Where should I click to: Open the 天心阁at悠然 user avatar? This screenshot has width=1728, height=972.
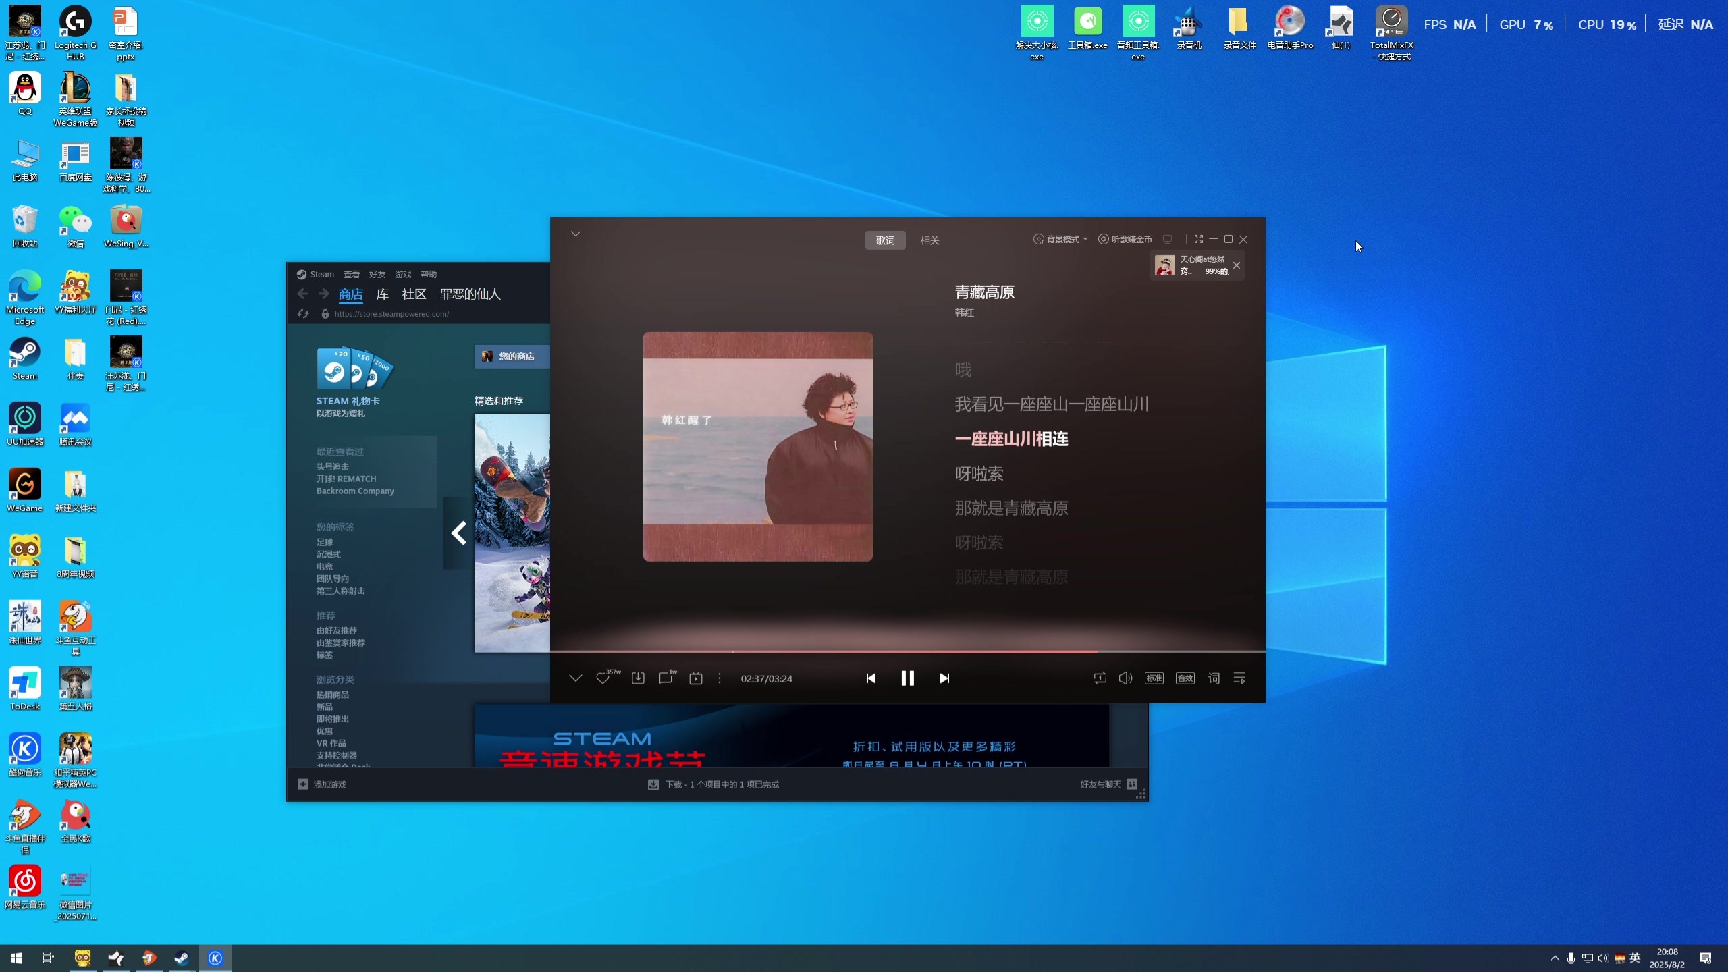[1165, 265]
